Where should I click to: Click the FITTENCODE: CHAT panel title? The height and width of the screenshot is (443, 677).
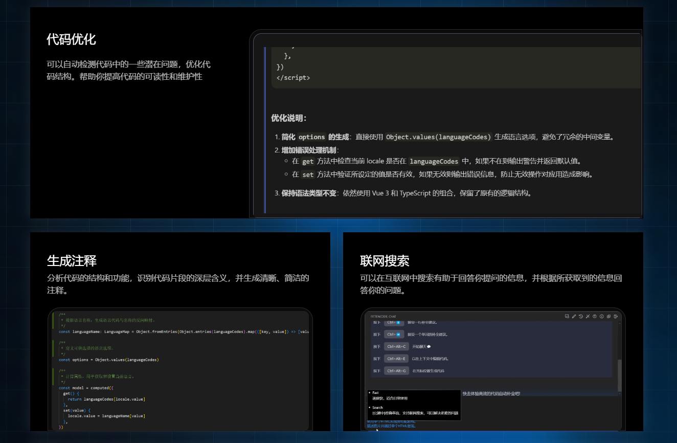(383, 317)
